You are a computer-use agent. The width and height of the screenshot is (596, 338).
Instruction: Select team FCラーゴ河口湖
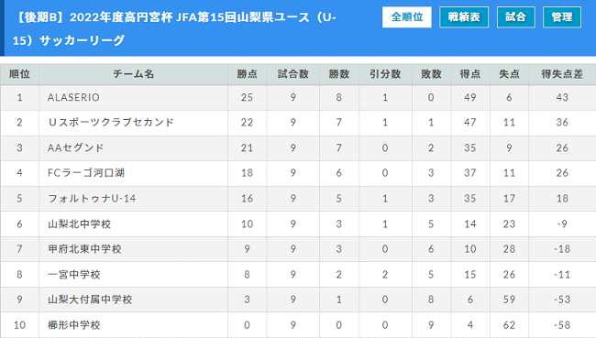pos(86,173)
